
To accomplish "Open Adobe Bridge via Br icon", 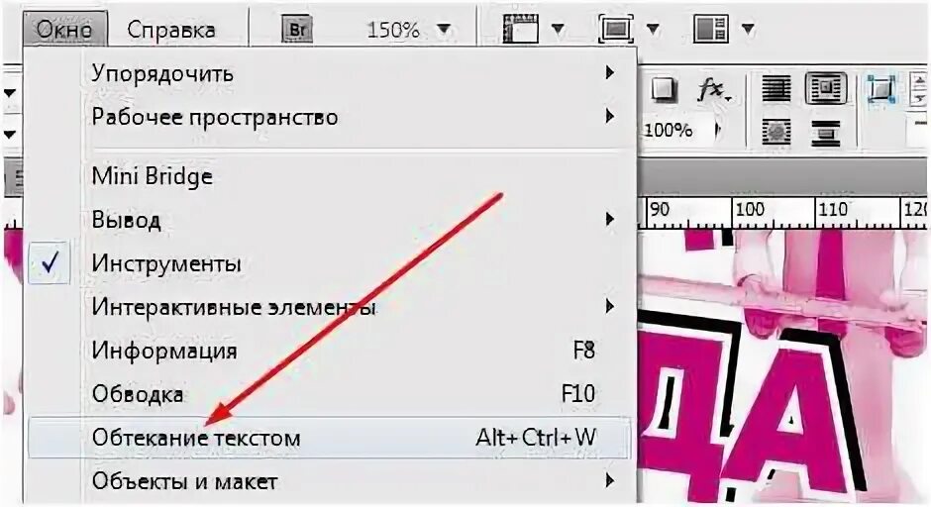I will 297,29.
